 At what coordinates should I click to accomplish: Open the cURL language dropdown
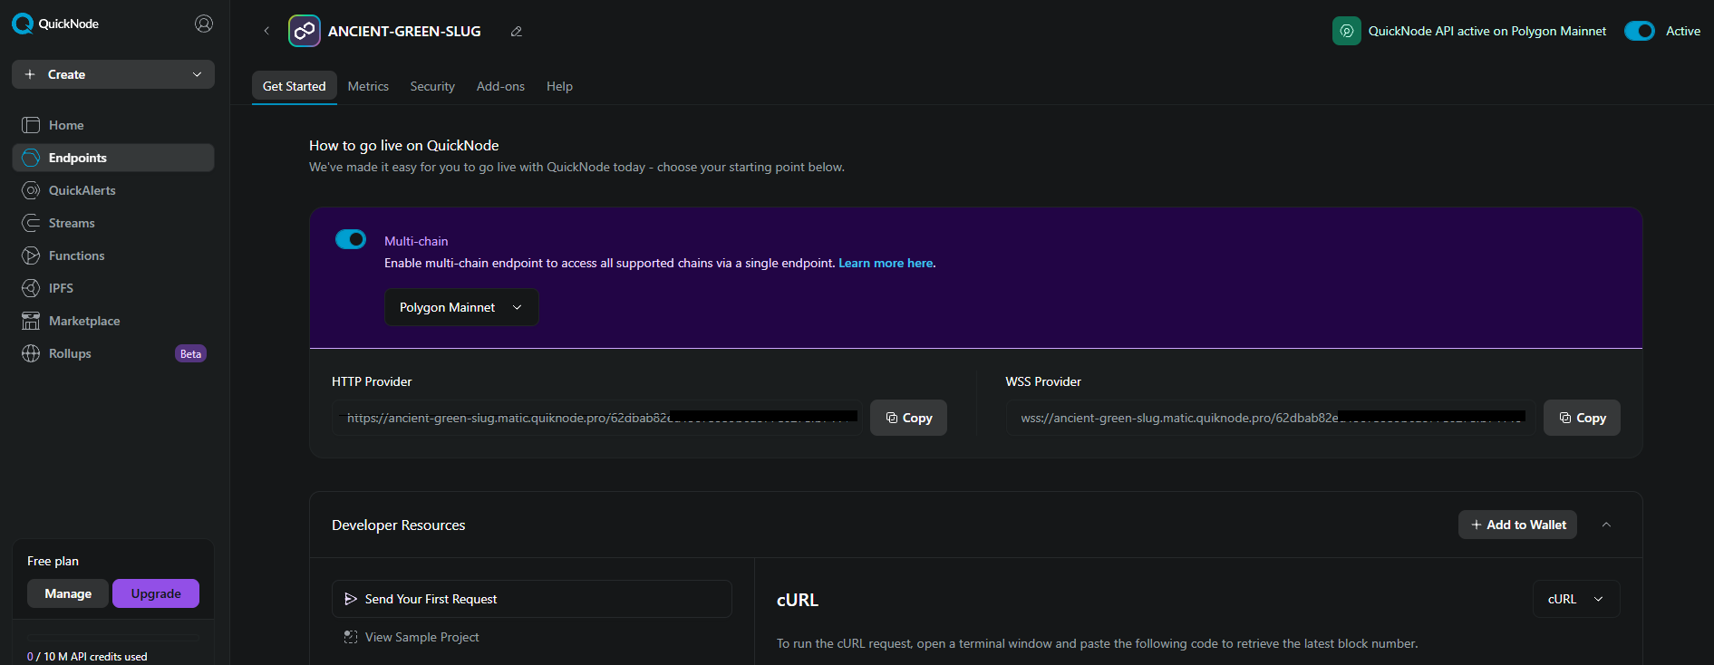pos(1575,599)
